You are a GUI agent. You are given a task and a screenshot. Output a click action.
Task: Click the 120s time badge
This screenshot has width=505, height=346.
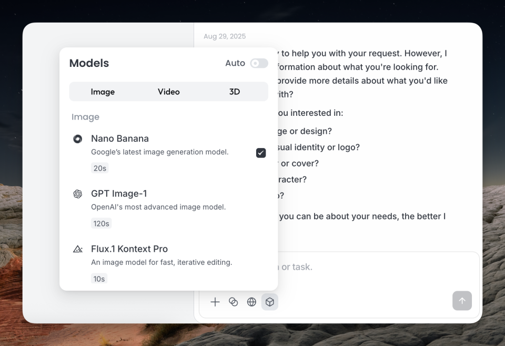coord(101,223)
